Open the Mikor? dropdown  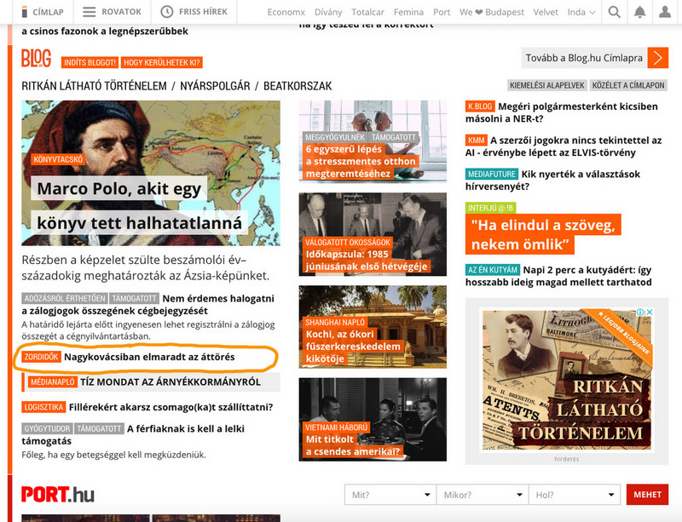(x=483, y=495)
